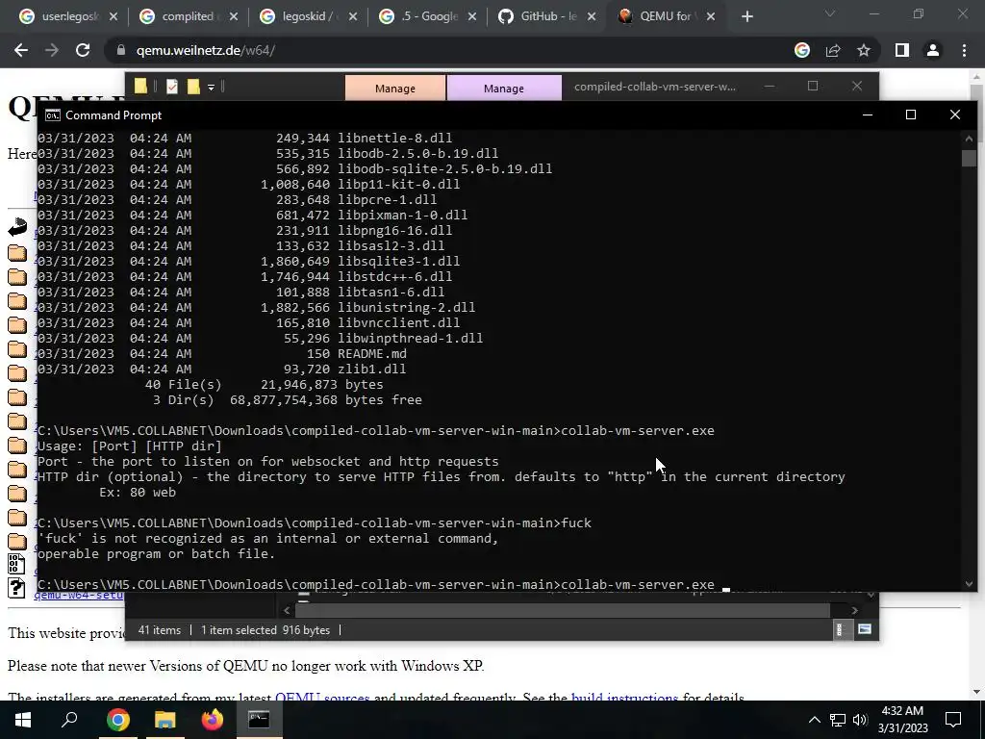
Task: Bookmark this page with the star
Action: [864, 50]
